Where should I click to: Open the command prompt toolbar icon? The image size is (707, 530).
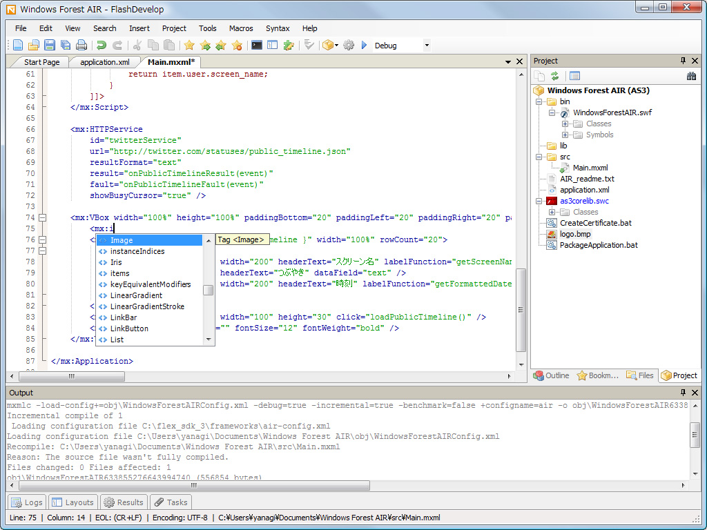pos(257,46)
